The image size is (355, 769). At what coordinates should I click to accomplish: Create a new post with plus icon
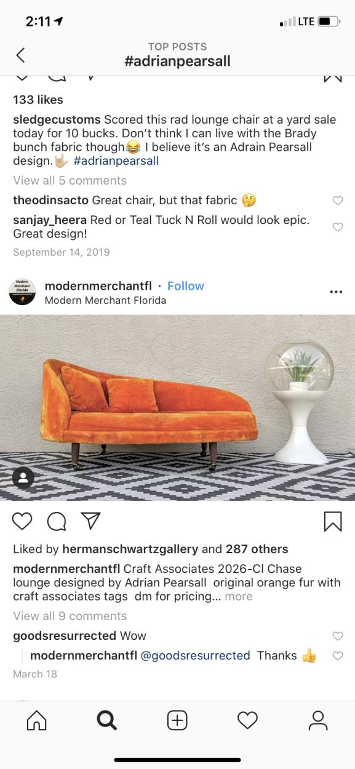click(x=177, y=720)
